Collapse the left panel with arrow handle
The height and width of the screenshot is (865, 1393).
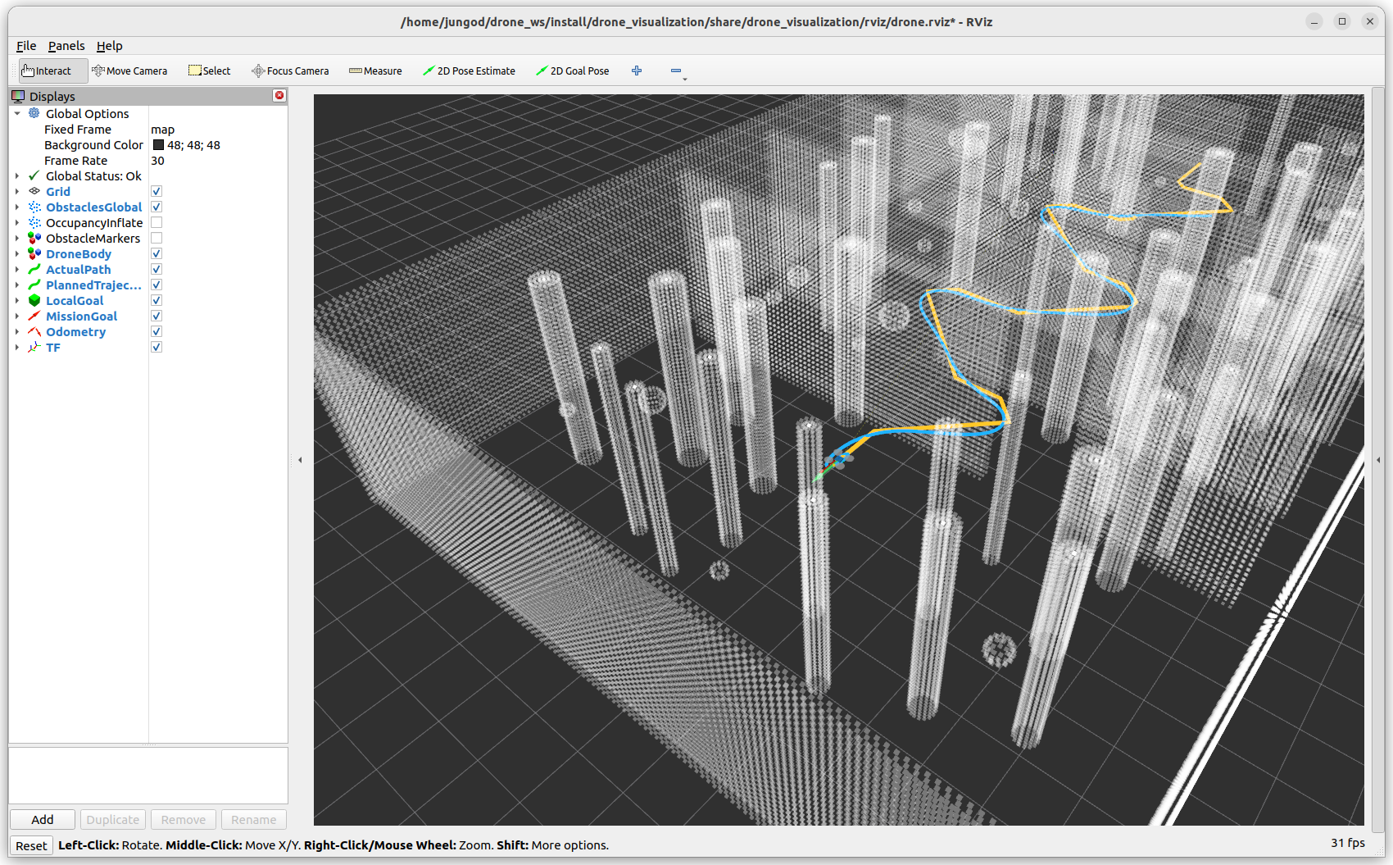point(300,460)
